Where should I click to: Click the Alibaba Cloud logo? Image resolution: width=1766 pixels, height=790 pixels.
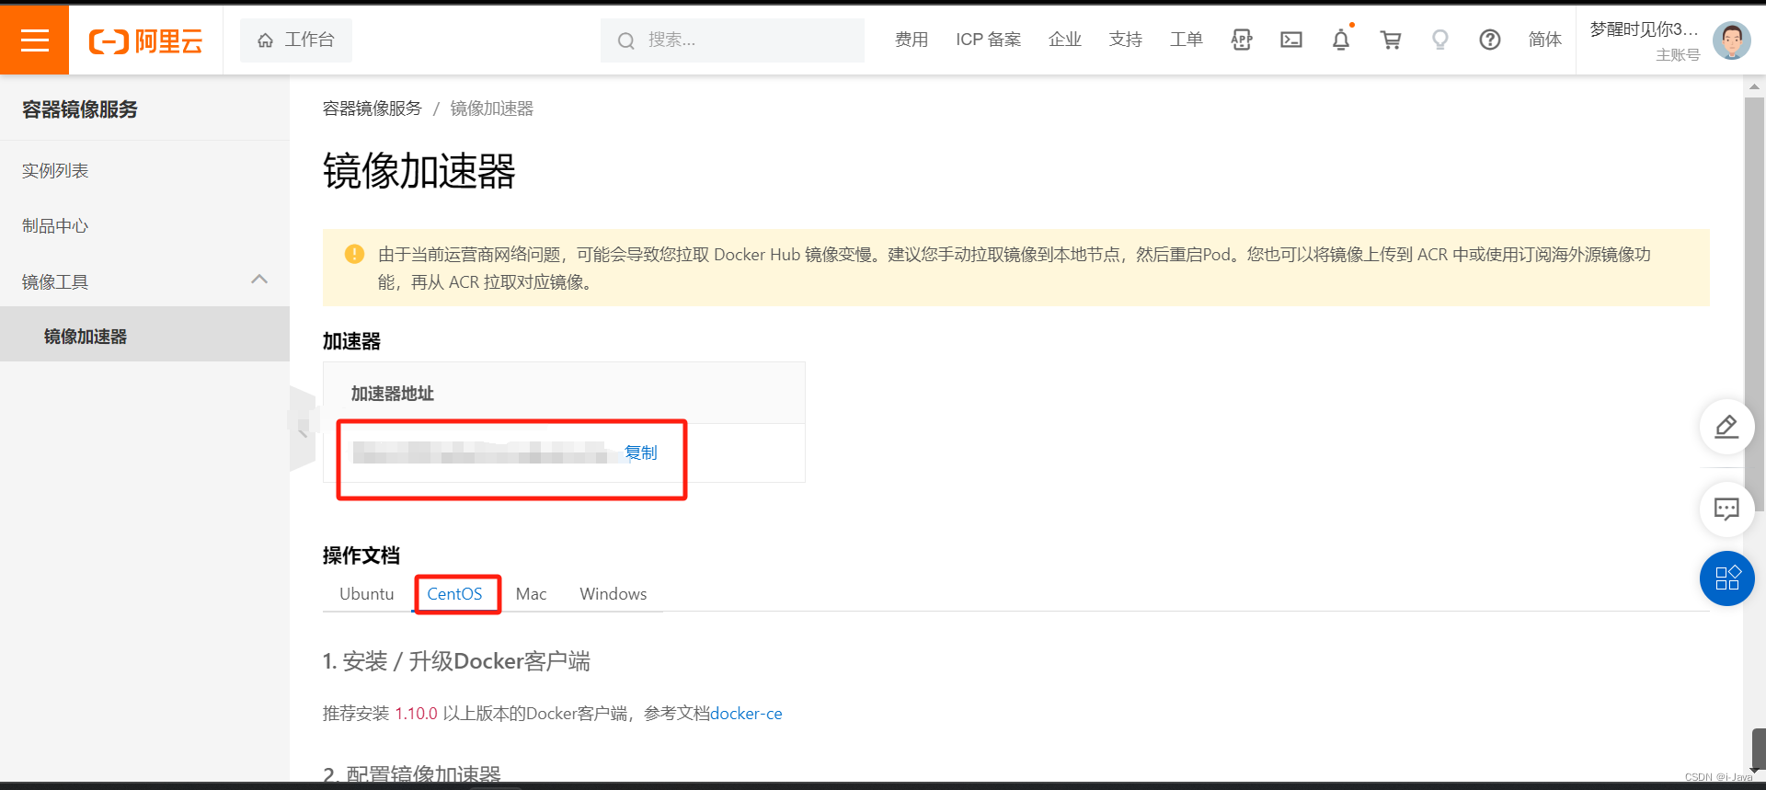coord(145,41)
